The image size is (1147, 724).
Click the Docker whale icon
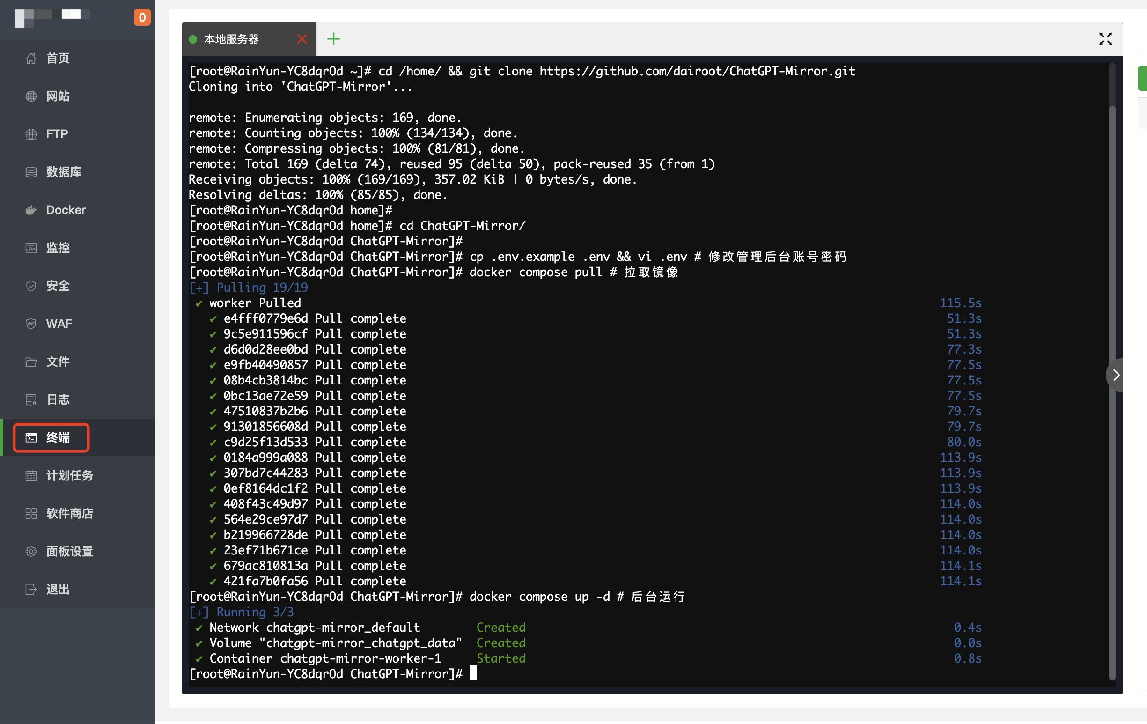[31, 210]
